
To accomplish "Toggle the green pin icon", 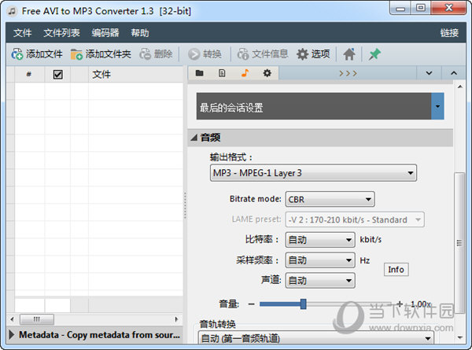I will pyautogui.click(x=374, y=54).
